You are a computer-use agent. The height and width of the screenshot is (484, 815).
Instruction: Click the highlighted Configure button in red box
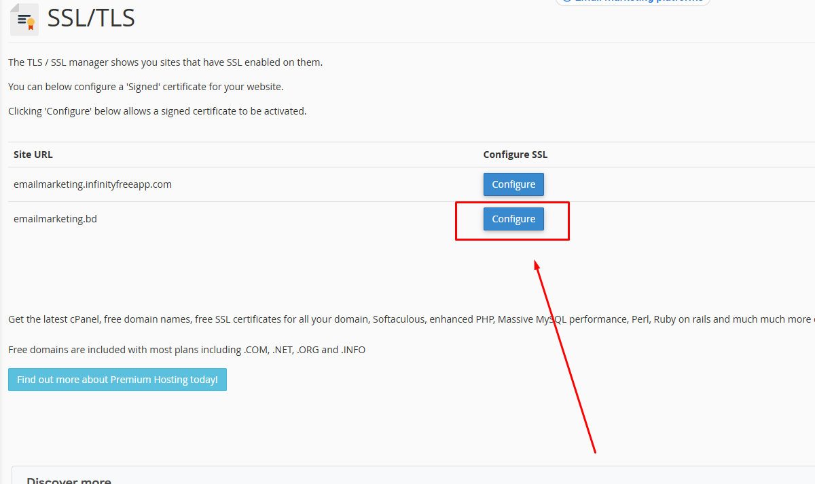pyautogui.click(x=513, y=218)
